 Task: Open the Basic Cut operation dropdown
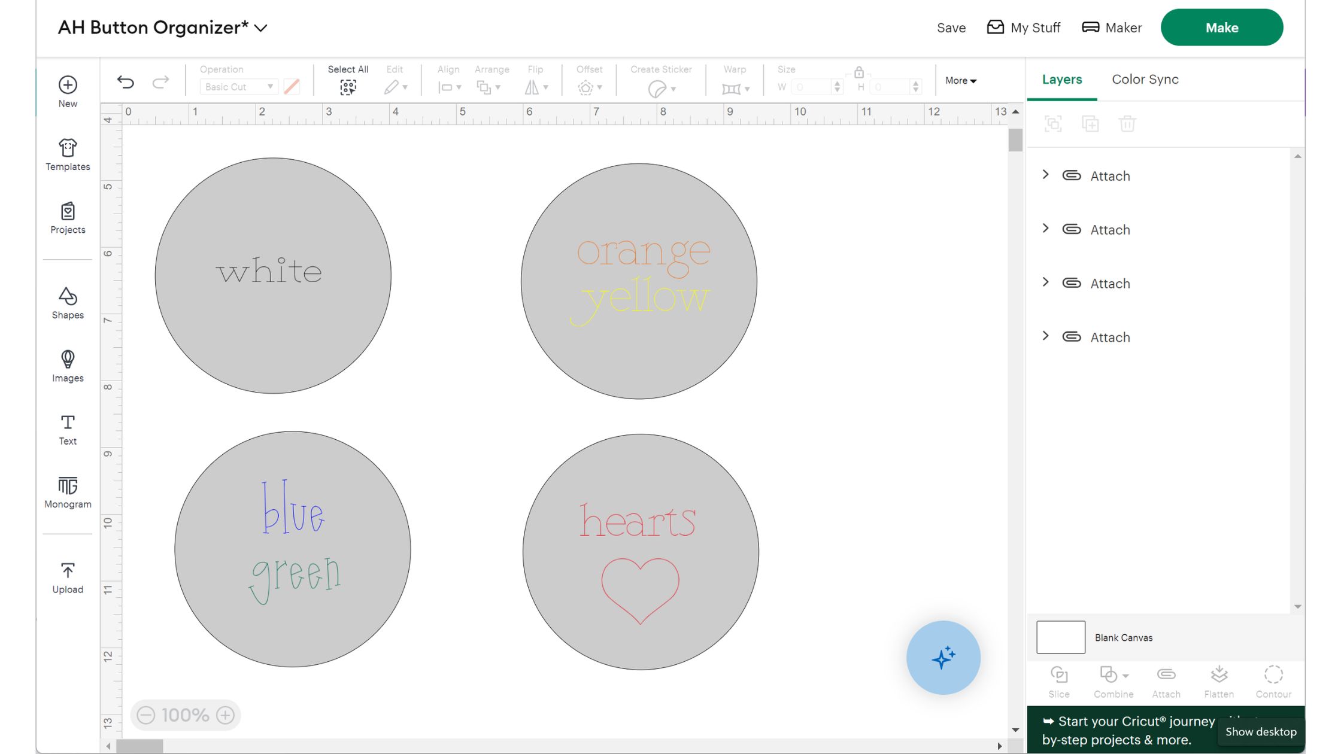(x=238, y=87)
